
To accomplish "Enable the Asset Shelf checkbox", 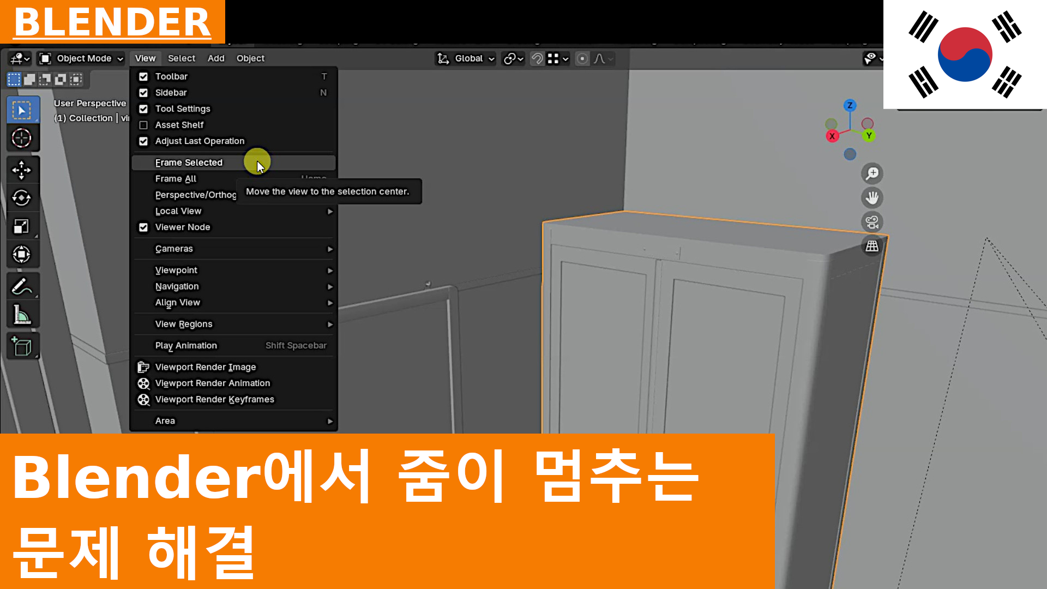I will (x=143, y=125).
